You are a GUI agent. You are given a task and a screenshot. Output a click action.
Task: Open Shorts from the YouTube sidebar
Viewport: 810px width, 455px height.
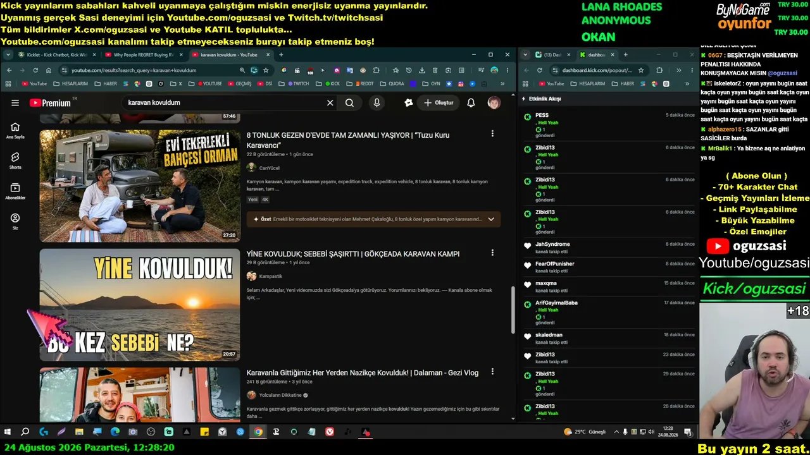tap(15, 161)
